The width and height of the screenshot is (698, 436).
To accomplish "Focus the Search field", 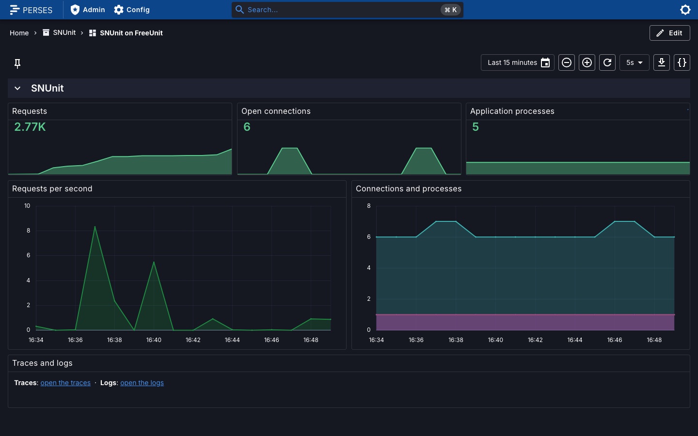I will click(x=347, y=10).
